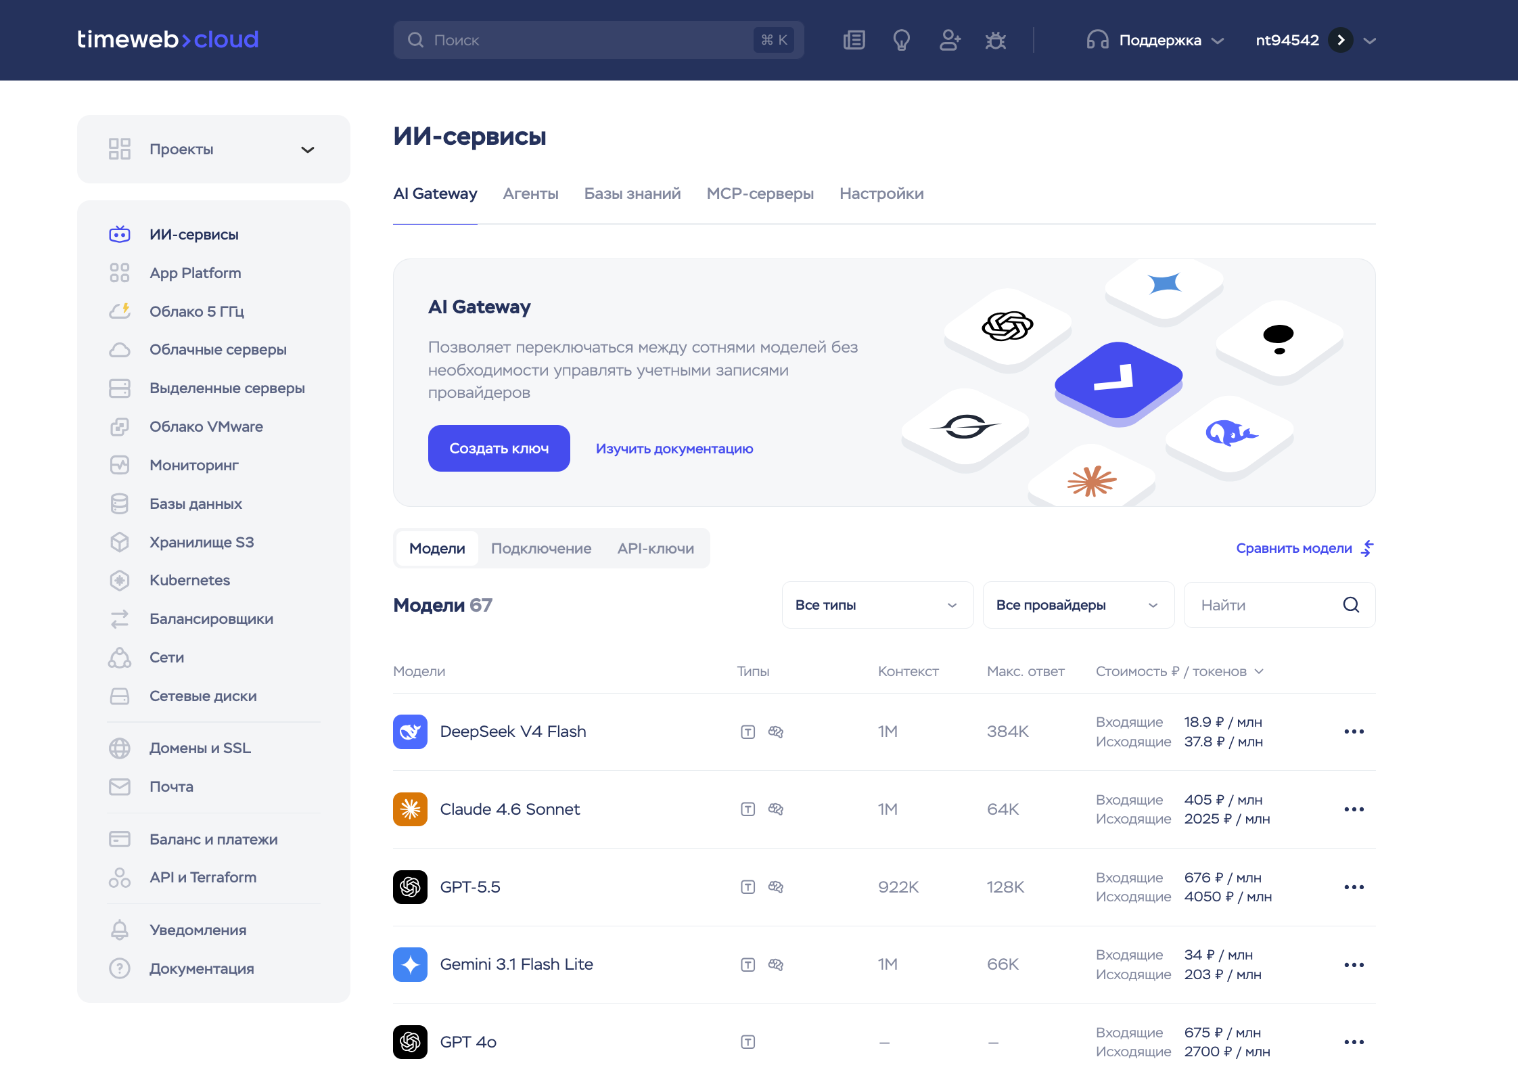Sort by Стоимость ₽ / токенов column

[x=1180, y=671]
